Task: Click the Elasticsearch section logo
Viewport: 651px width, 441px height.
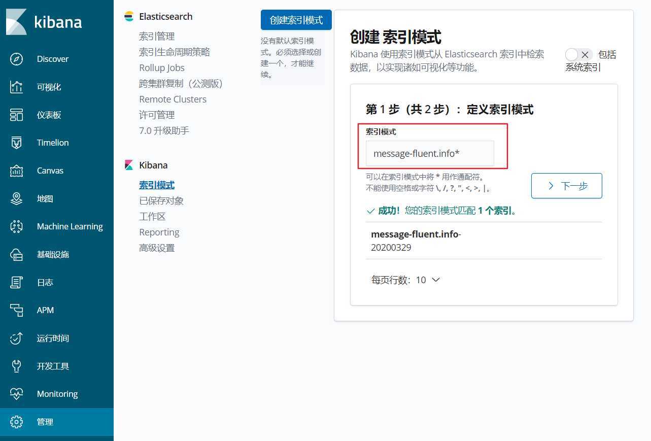Action: (x=129, y=17)
